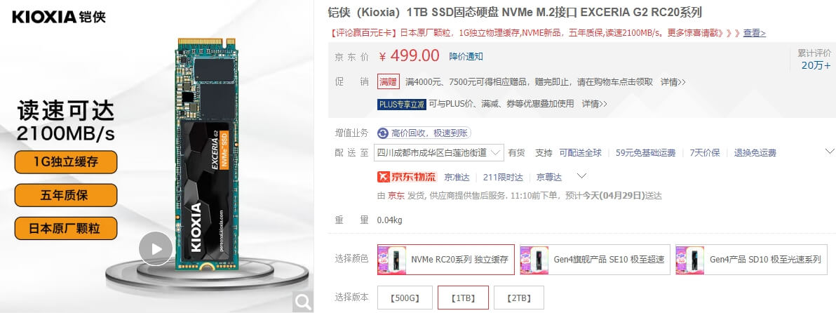Open the delivery address dropdown
Image resolution: width=836 pixels, height=313 pixels.
438,152
